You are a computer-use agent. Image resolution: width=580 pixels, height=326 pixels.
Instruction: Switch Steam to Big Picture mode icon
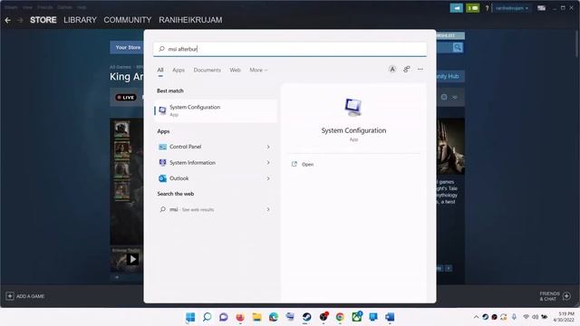[x=542, y=8]
